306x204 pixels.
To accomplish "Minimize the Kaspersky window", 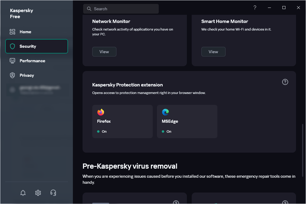I will [x=269, y=8].
